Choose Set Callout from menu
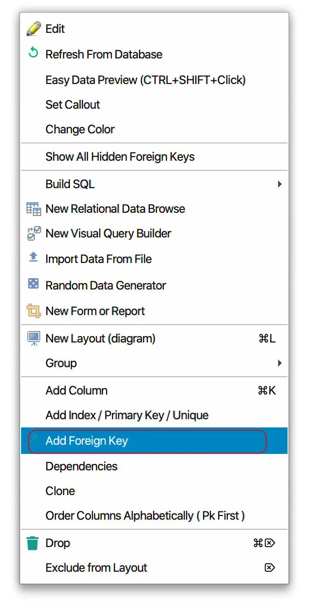This screenshot has width=309, height=611. point(73,105)
